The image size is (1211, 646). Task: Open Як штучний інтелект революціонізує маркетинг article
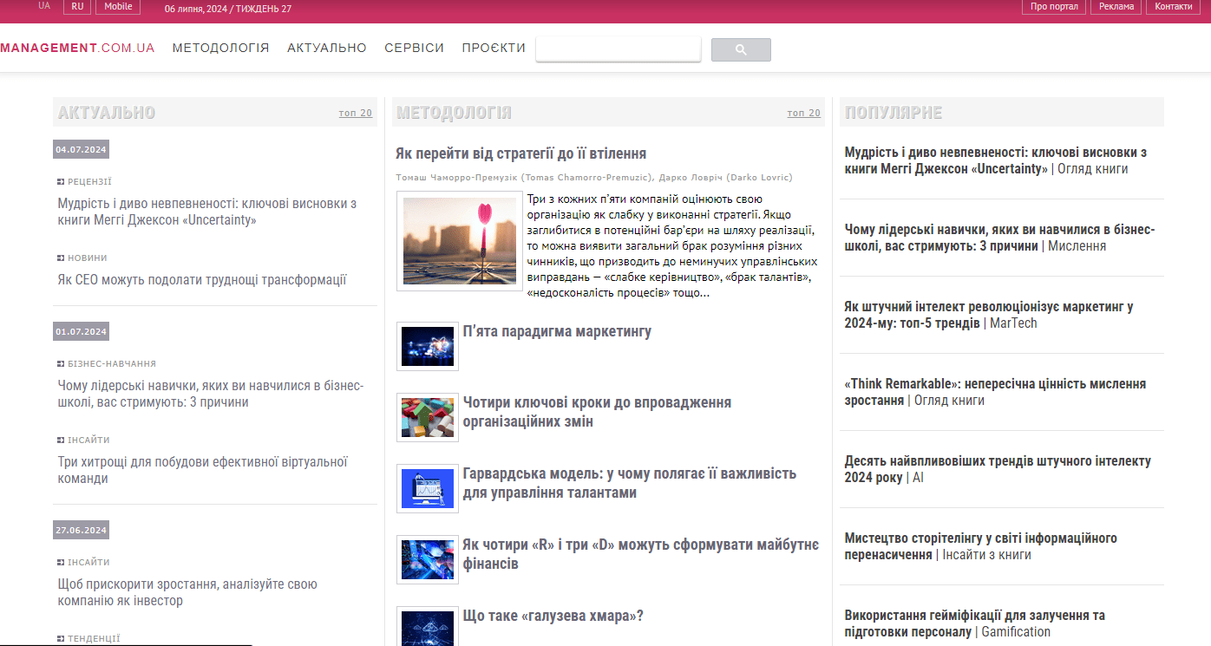click(x=989, y=315)
